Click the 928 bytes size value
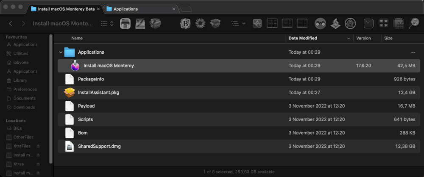 404,79
